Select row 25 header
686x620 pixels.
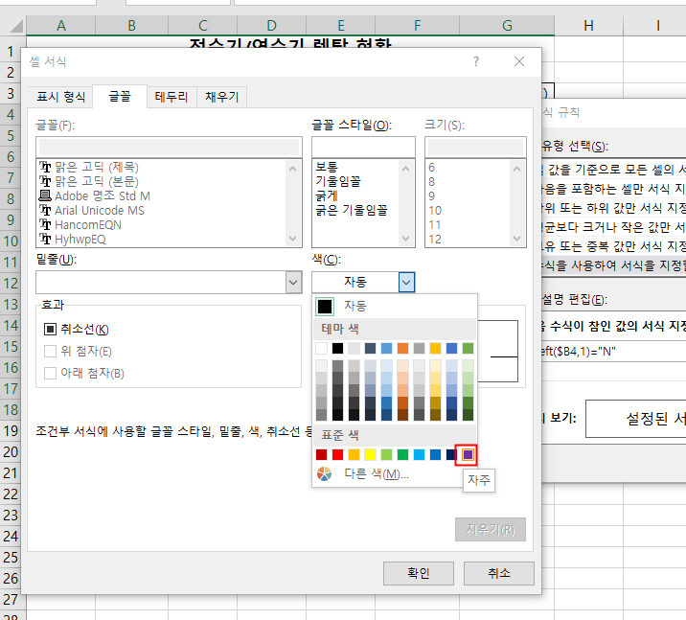11,557
